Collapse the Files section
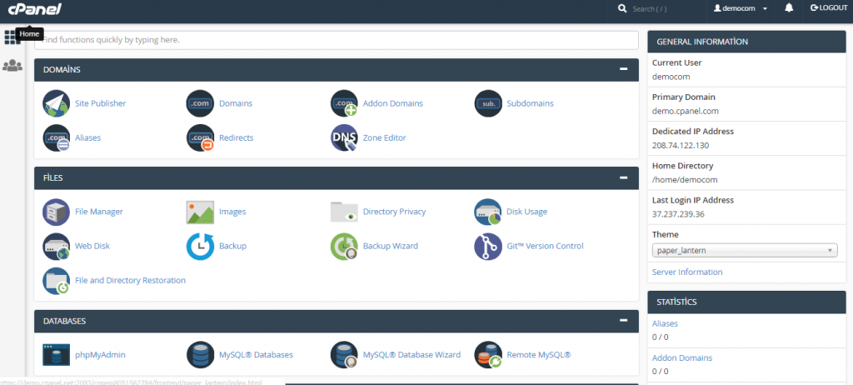The image size is (853, 385). point(623,177)
